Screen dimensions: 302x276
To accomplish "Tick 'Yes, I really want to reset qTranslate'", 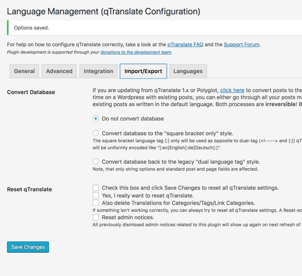I will (x=96, y=195).
